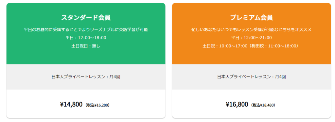Select the orange Premium membership header
Screen dimensions: 335x122
pos(252,34)
